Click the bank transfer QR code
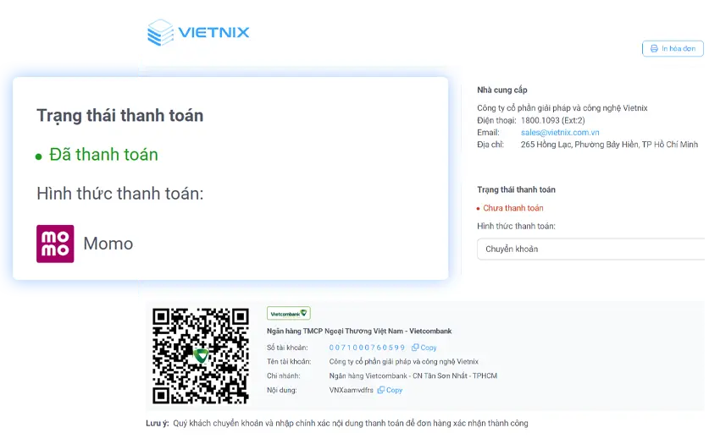 pos(201,356)
